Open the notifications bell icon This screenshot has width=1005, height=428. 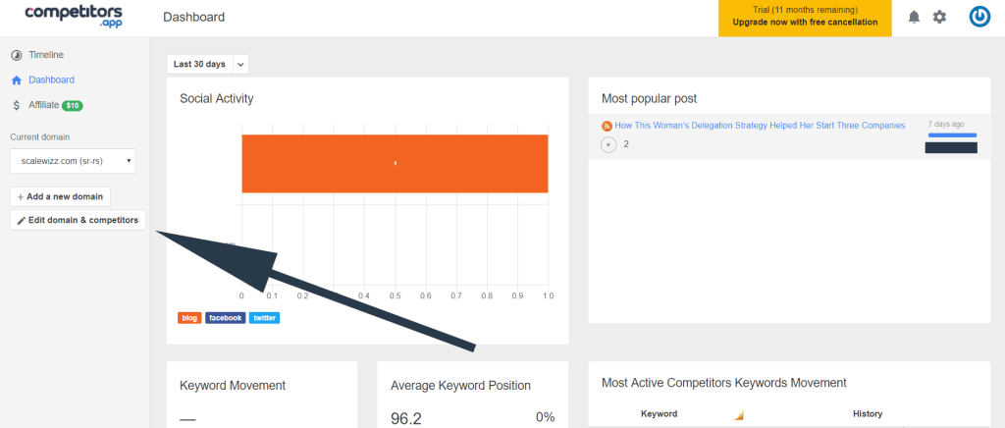[x=914, y=18]
